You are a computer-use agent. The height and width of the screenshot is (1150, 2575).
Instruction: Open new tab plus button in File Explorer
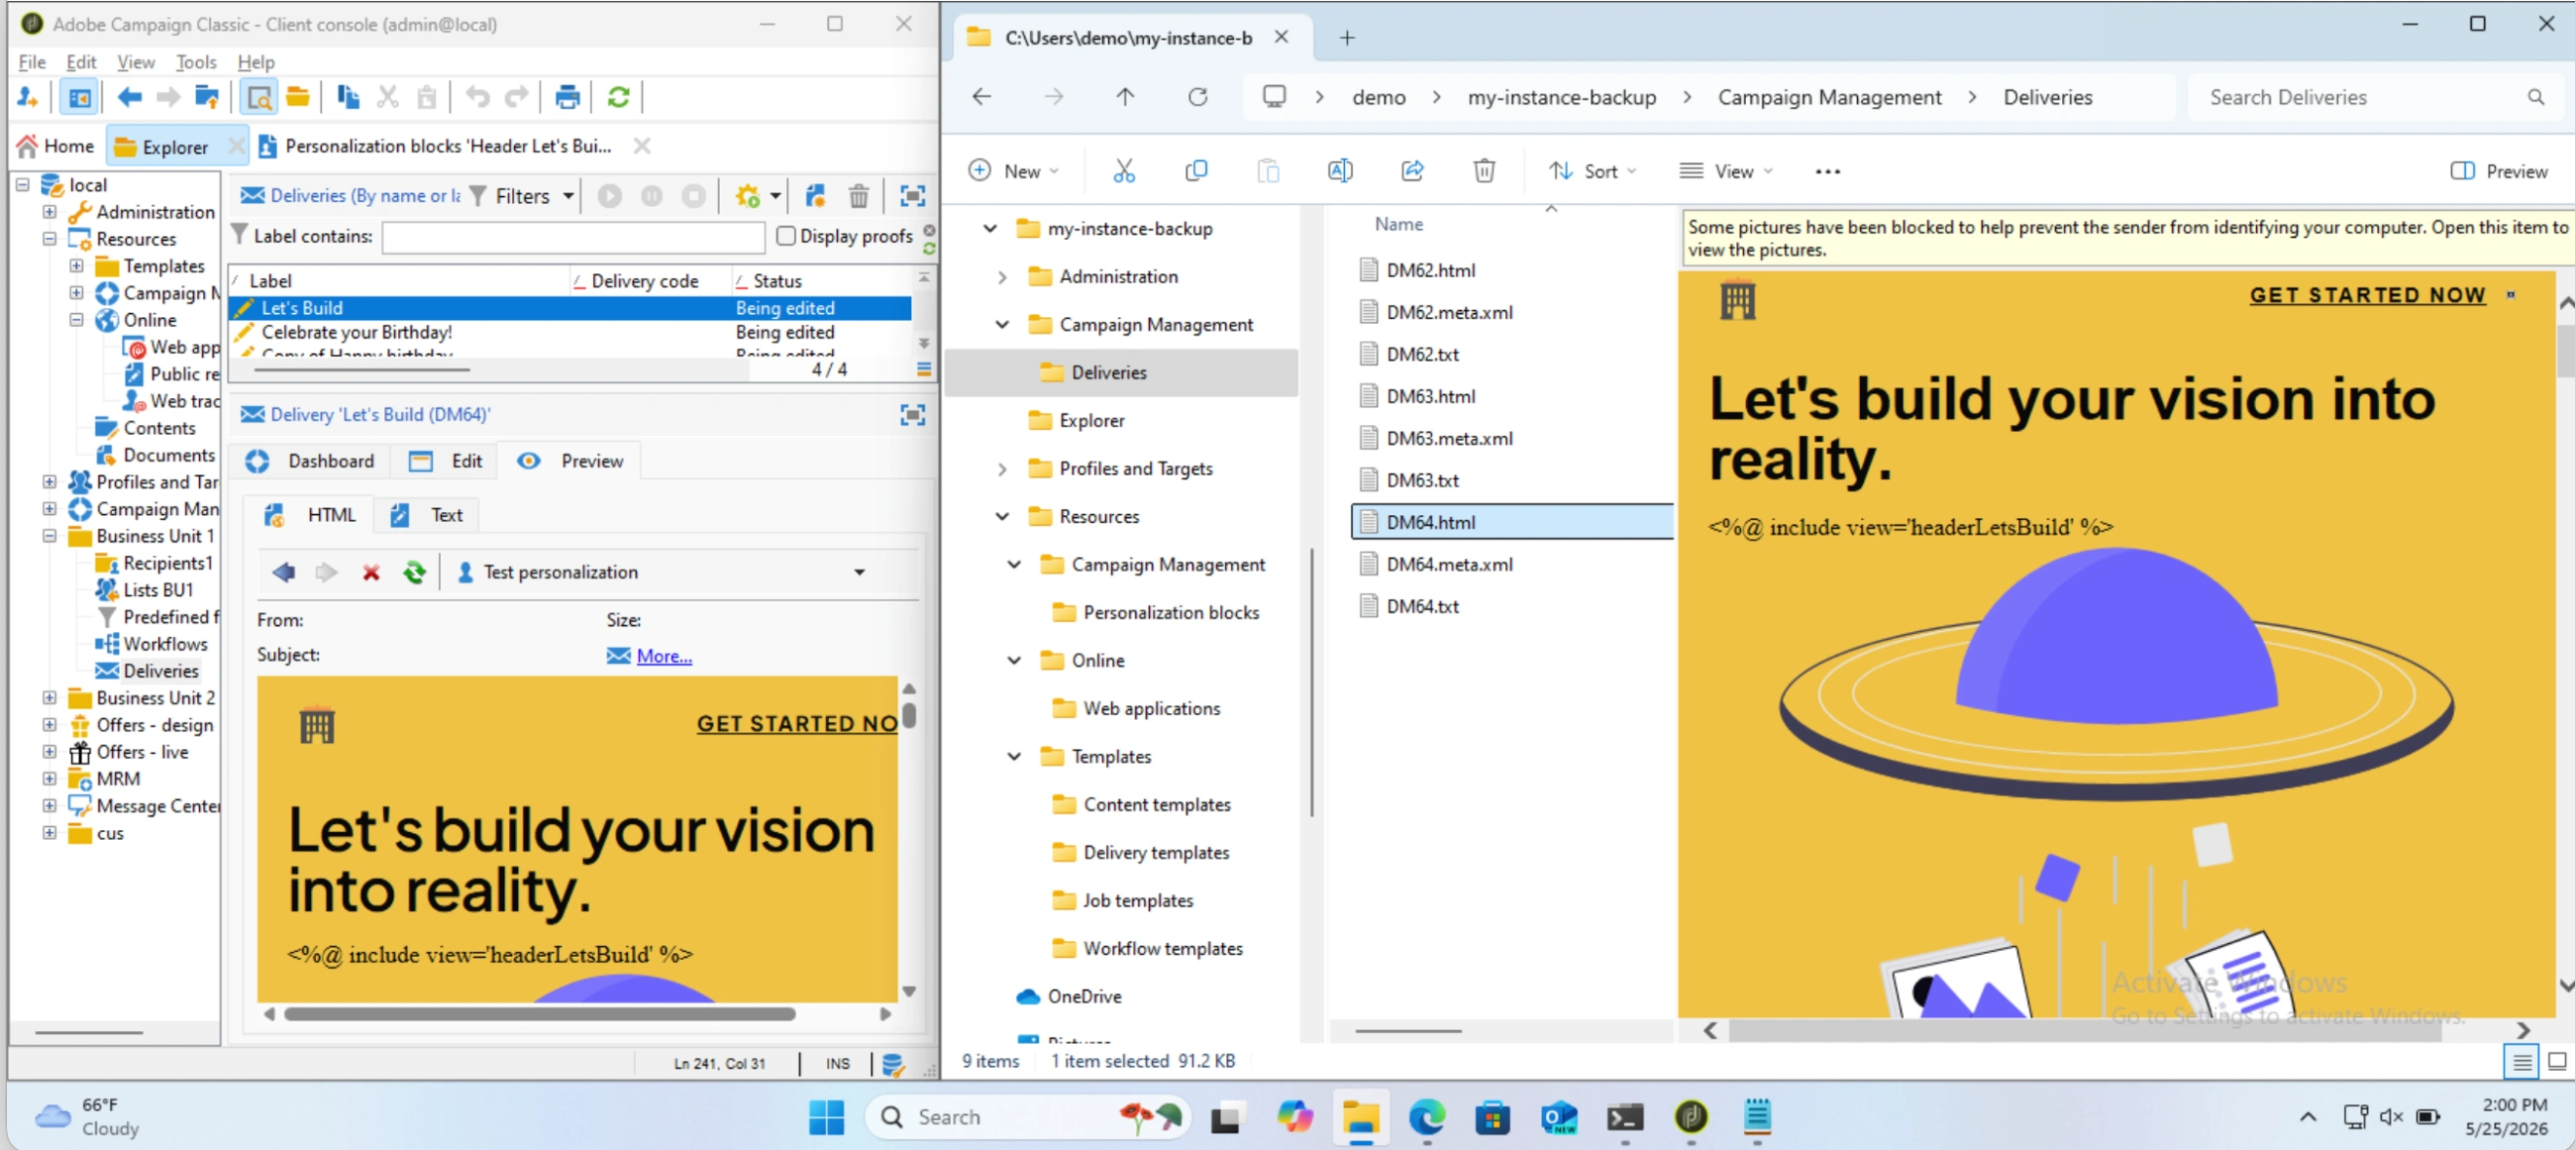click(1347, 38)
